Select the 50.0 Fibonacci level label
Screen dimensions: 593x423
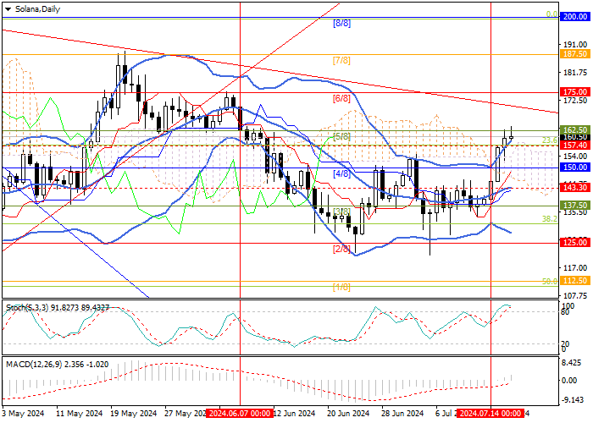coord(549,281)
